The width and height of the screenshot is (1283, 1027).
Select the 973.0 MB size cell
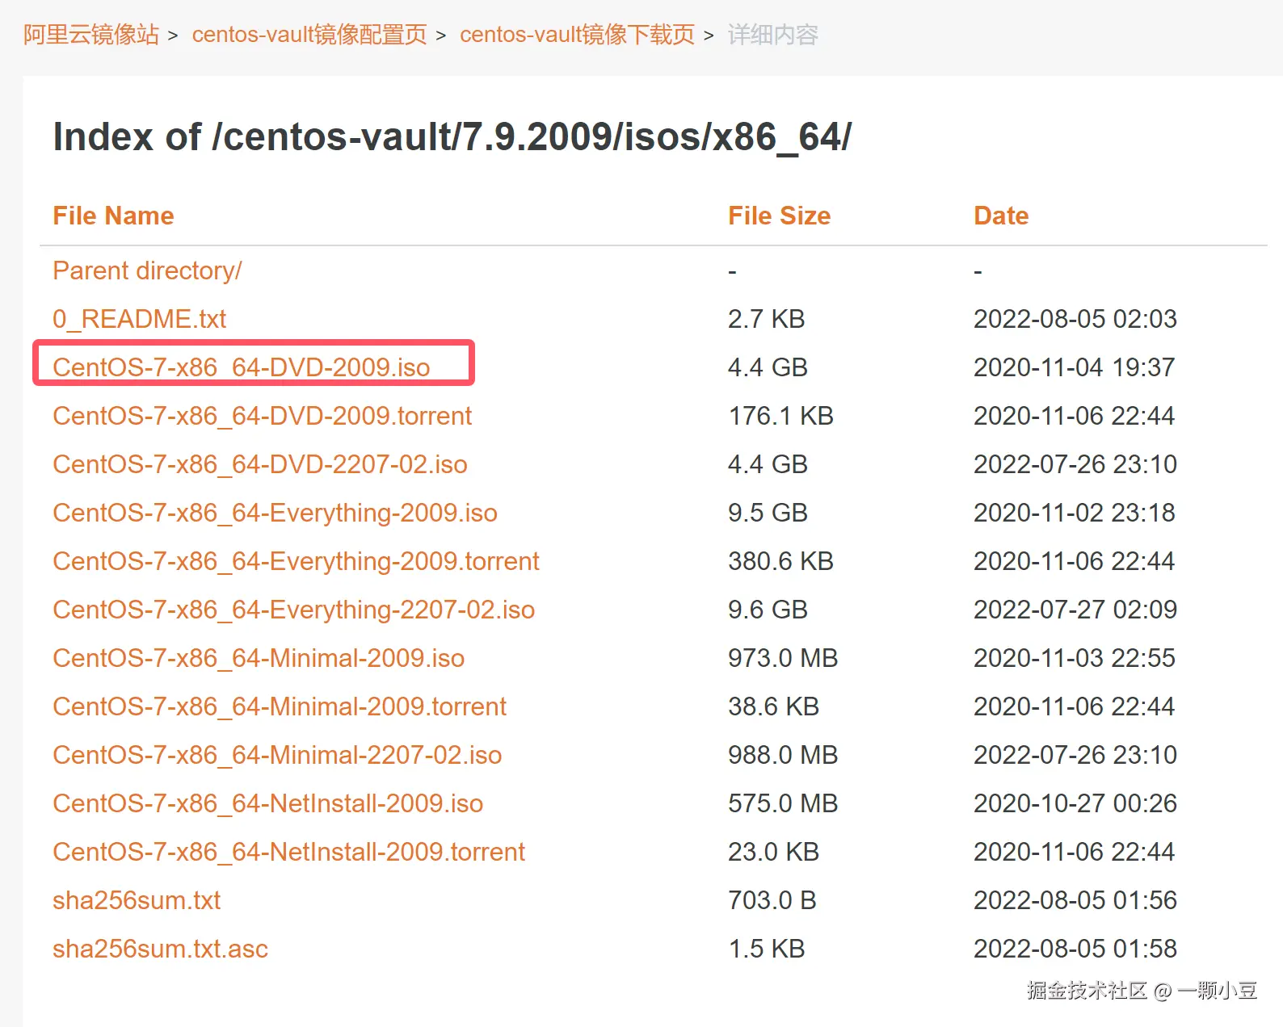coord(783,658)
